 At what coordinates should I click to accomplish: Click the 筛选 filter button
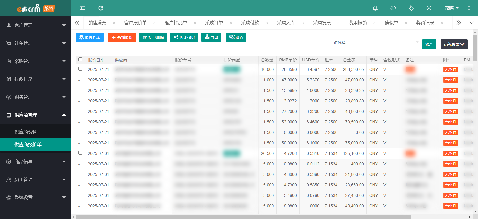(429, 44)
